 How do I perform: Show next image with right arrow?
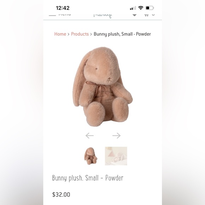coord(117,136)
